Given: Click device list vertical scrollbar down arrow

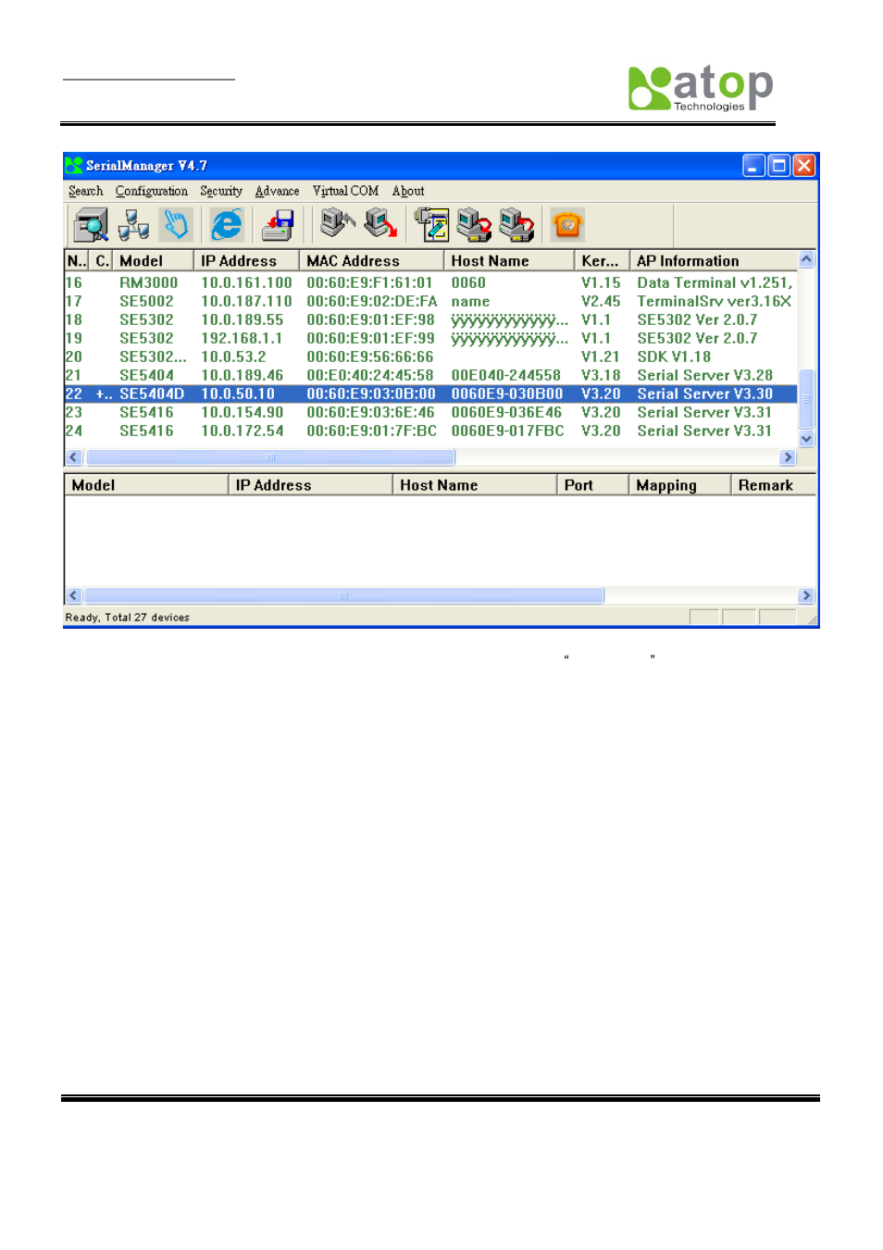Looking at the screenshot, I should click(806, 439).
